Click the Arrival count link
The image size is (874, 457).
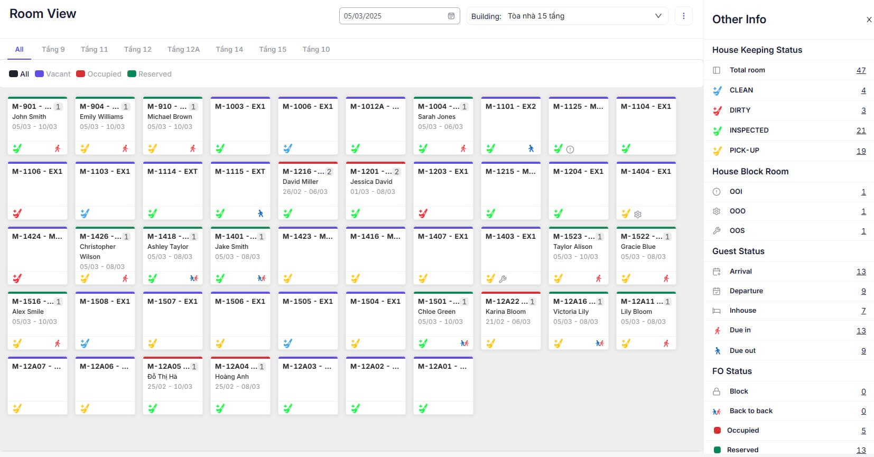pos(861,272)
